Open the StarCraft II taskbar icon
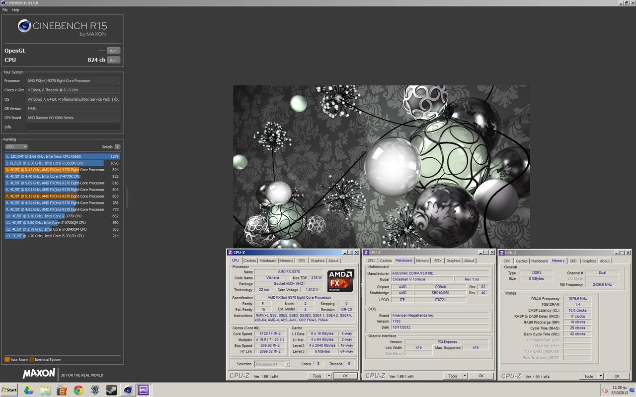The image size is (636, 397). [95, 390]
